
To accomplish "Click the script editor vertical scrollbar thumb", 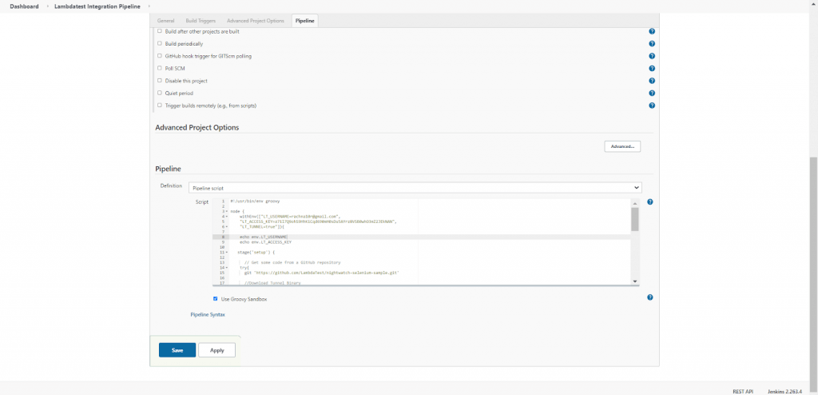I will [635, 219].
